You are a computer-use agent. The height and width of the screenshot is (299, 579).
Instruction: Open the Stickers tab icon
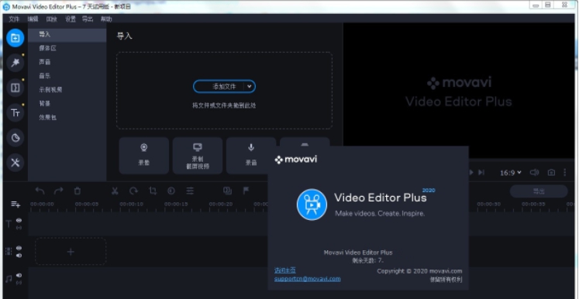16,138
